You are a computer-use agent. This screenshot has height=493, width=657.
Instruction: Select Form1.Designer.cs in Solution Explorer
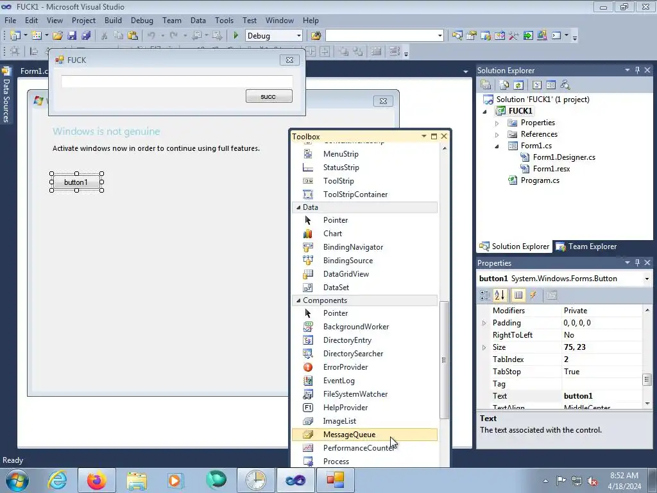coord(563,157)
